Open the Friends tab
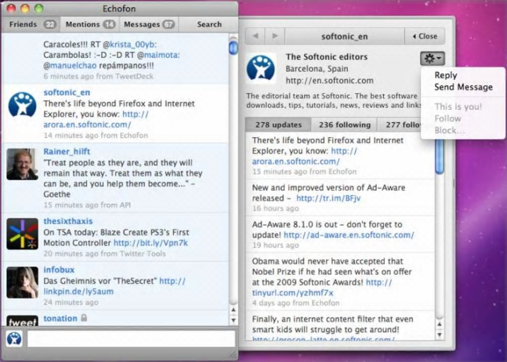This screenshot has height=362, width=507. pos(31,24)
